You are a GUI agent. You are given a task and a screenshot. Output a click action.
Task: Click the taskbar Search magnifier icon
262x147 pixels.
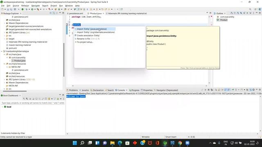coord(82,143)
